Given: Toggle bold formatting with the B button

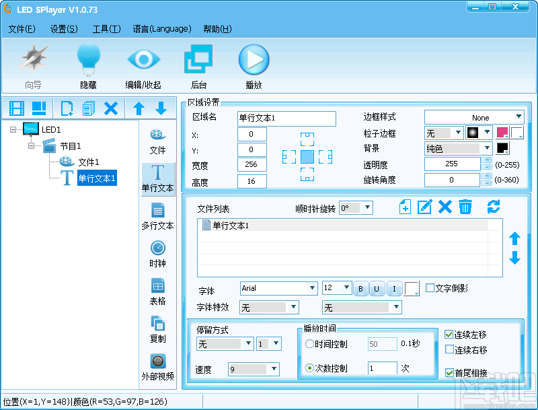Looking at the screenshot, I should 361,288.
